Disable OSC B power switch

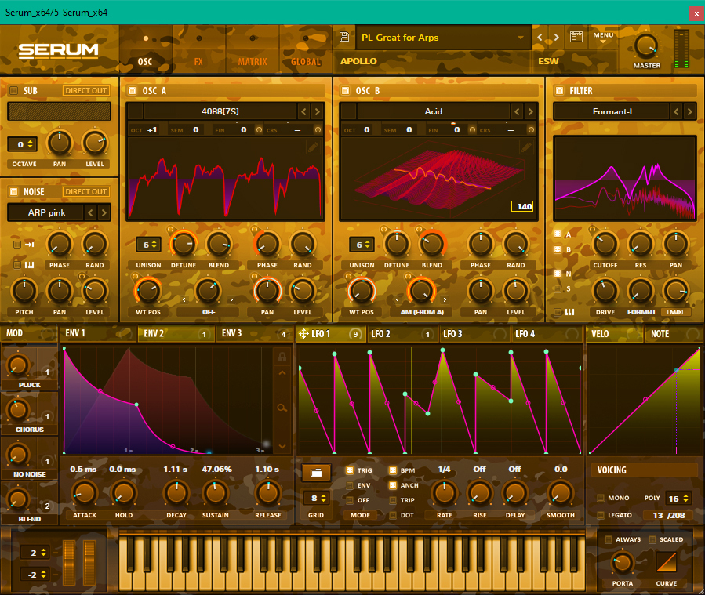(x=345, y=90)
